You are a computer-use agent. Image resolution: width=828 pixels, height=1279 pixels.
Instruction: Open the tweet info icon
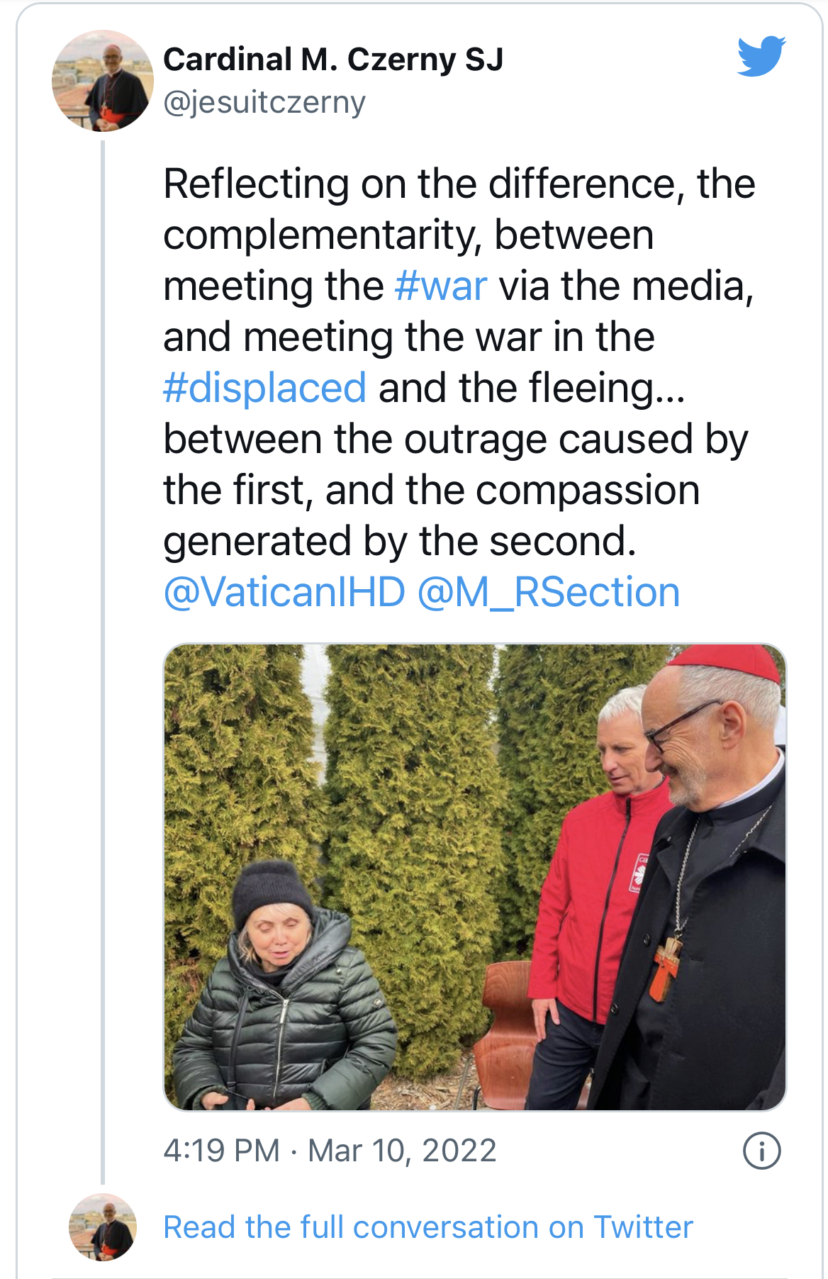point(761,1150)
